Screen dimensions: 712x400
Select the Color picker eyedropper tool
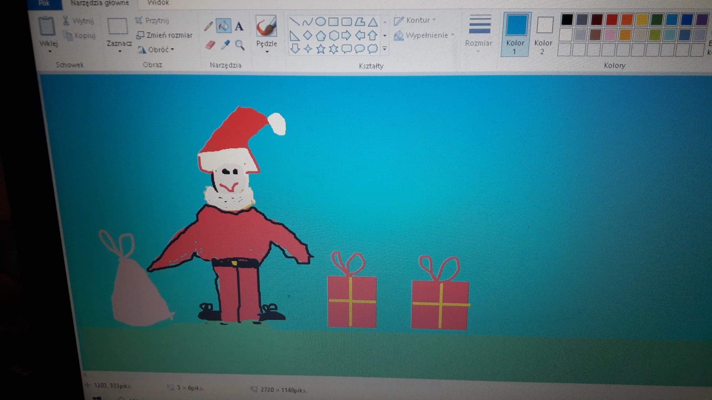[x=225, y=44]
